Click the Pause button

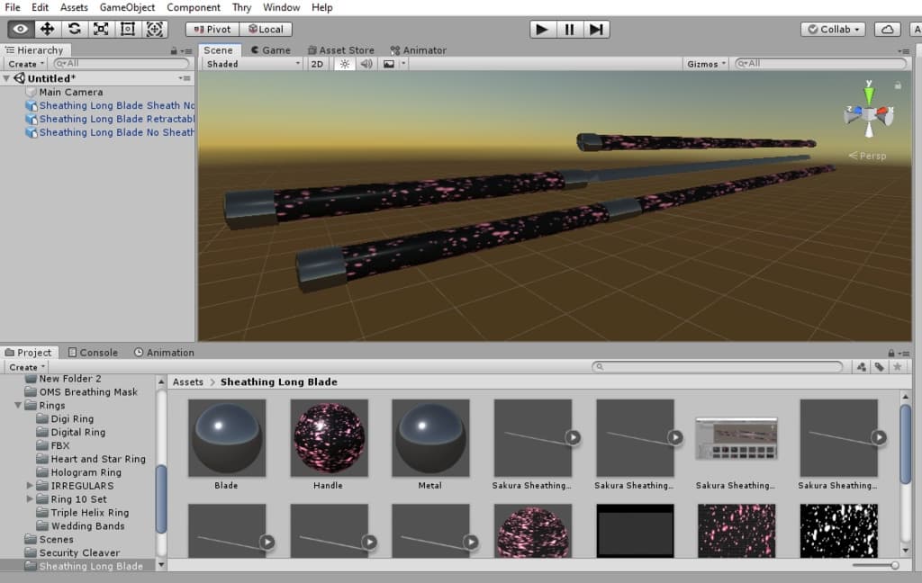(569, 29)
